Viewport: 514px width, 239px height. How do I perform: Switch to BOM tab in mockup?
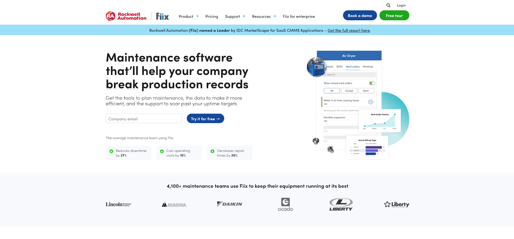(x=340, y=67)
